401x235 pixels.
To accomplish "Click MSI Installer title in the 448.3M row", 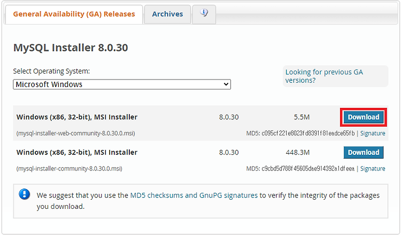I will click(77, 152).
